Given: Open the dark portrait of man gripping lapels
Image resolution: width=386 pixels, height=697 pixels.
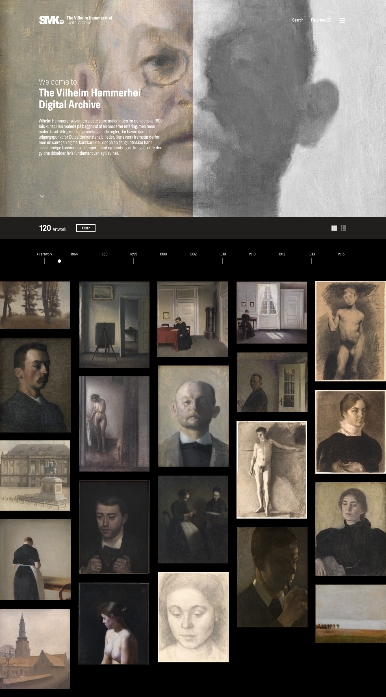Looking at the screenshot, I should [x=114, y=527].
